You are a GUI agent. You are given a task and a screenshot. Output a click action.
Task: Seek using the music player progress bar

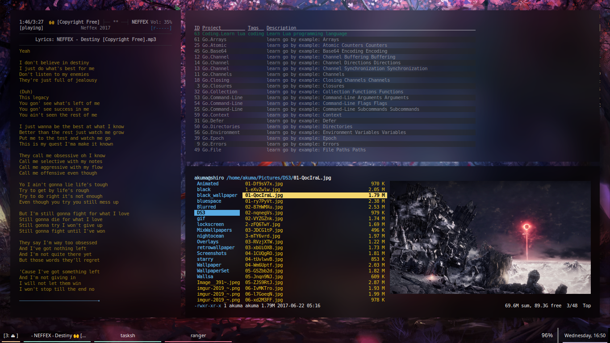click(59, 301)
